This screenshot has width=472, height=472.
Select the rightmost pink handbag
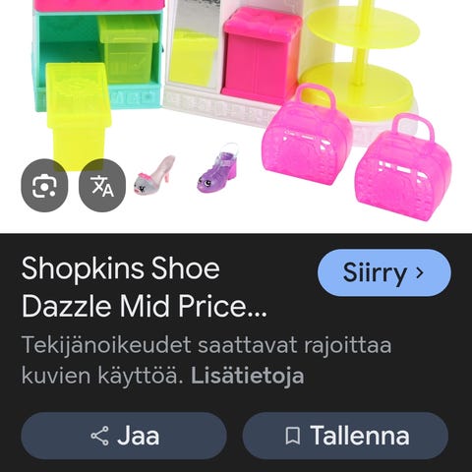coord(403,167)
